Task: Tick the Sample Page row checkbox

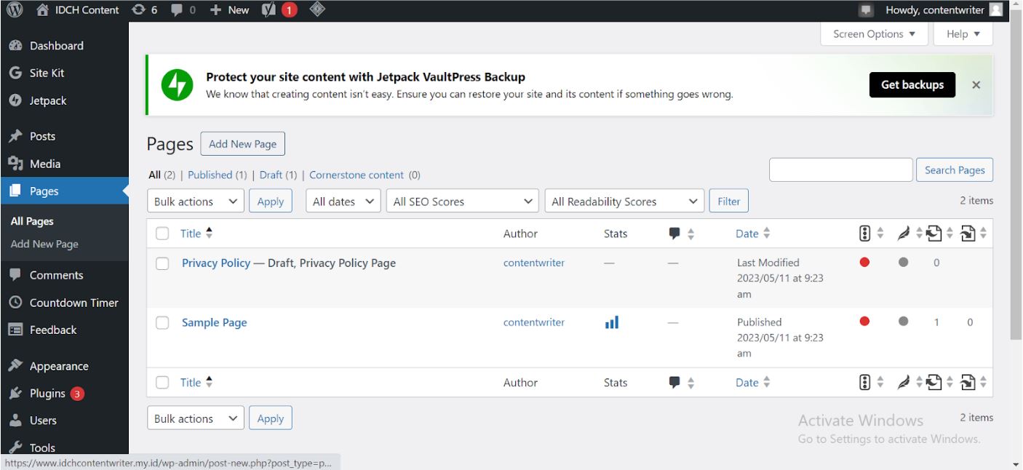Action: pos(162,322)
